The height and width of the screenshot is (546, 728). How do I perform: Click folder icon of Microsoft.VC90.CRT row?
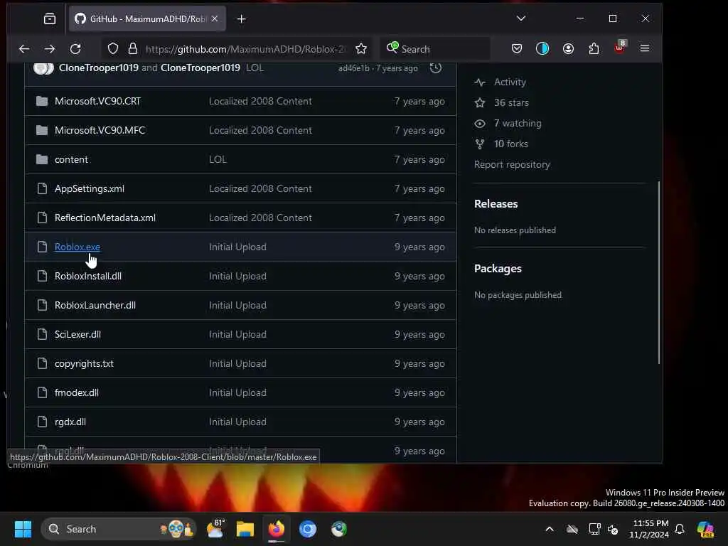coord(42,101)
